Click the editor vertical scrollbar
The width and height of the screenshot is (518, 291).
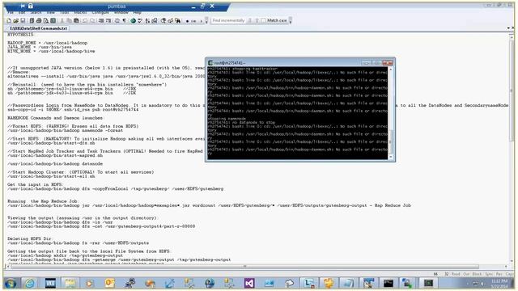pos(512,149)
